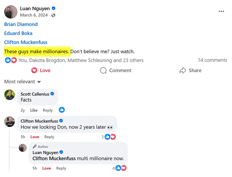Expand the Most relevant sort dropdown
232x177 pixels.
pos(23,82)
